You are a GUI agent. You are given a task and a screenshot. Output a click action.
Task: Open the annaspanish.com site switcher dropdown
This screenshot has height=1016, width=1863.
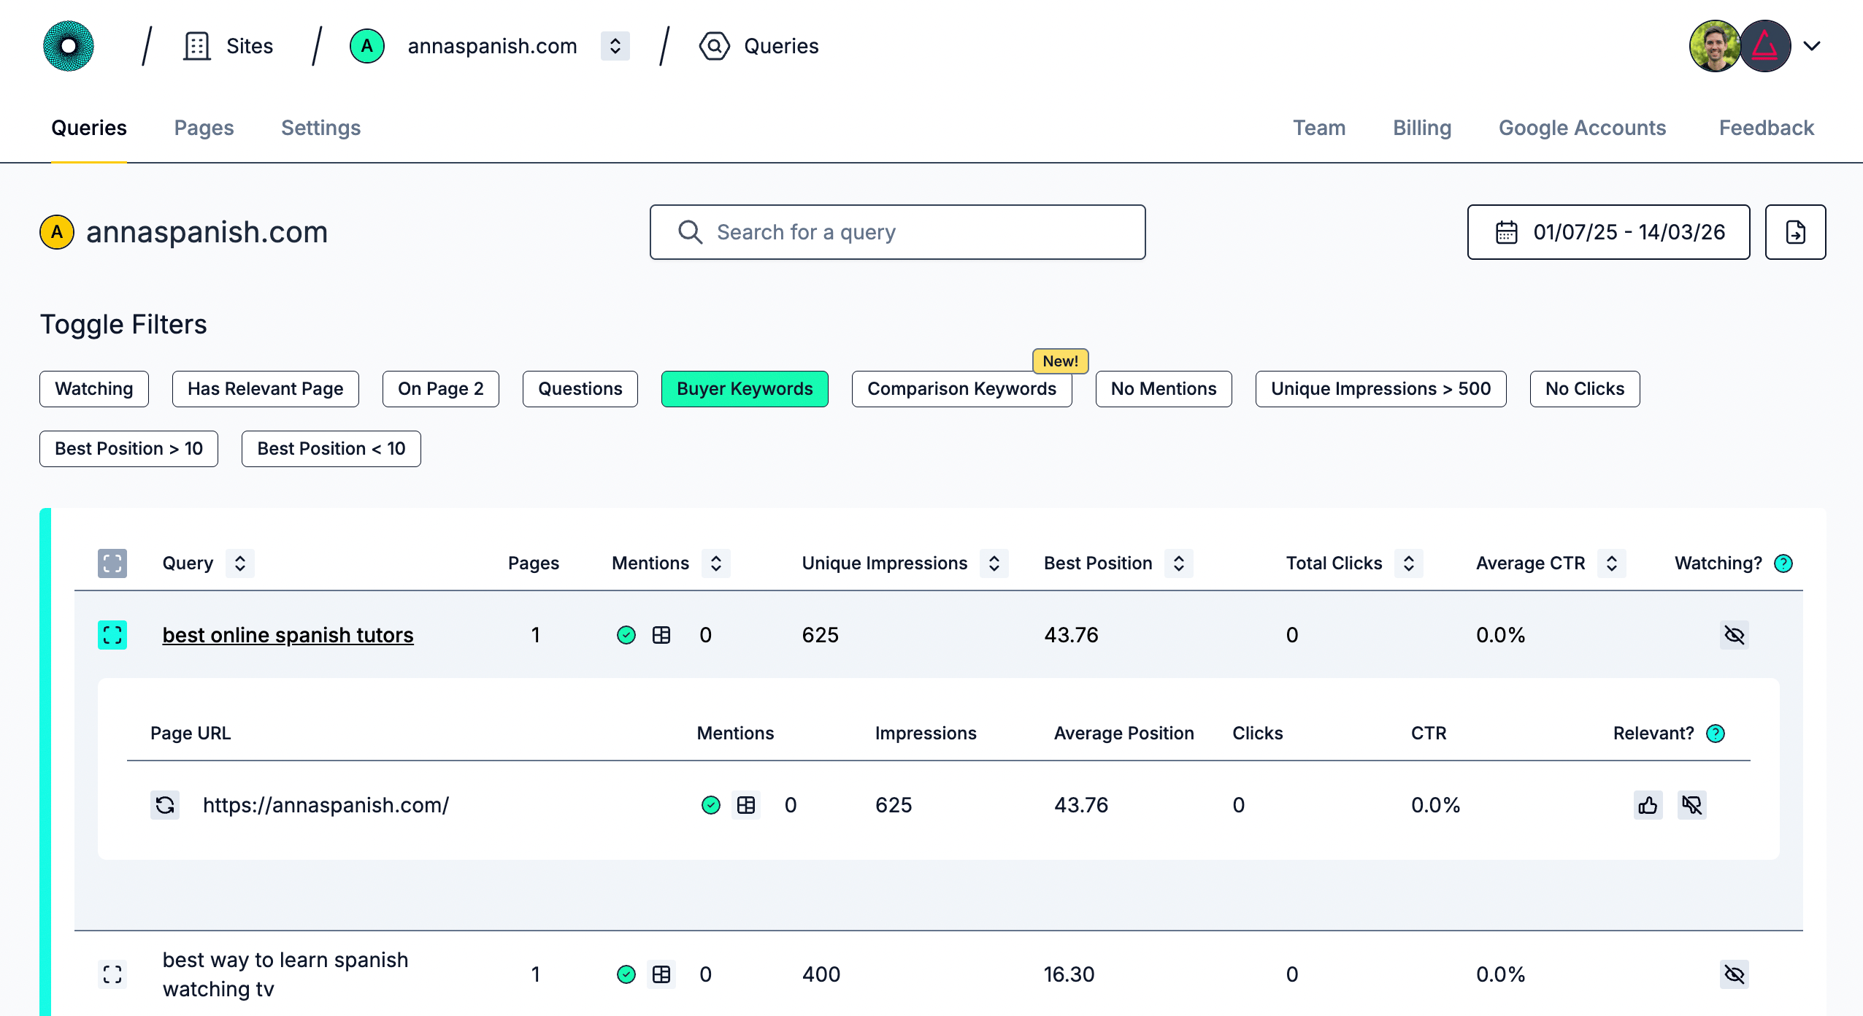click(615, 45)
